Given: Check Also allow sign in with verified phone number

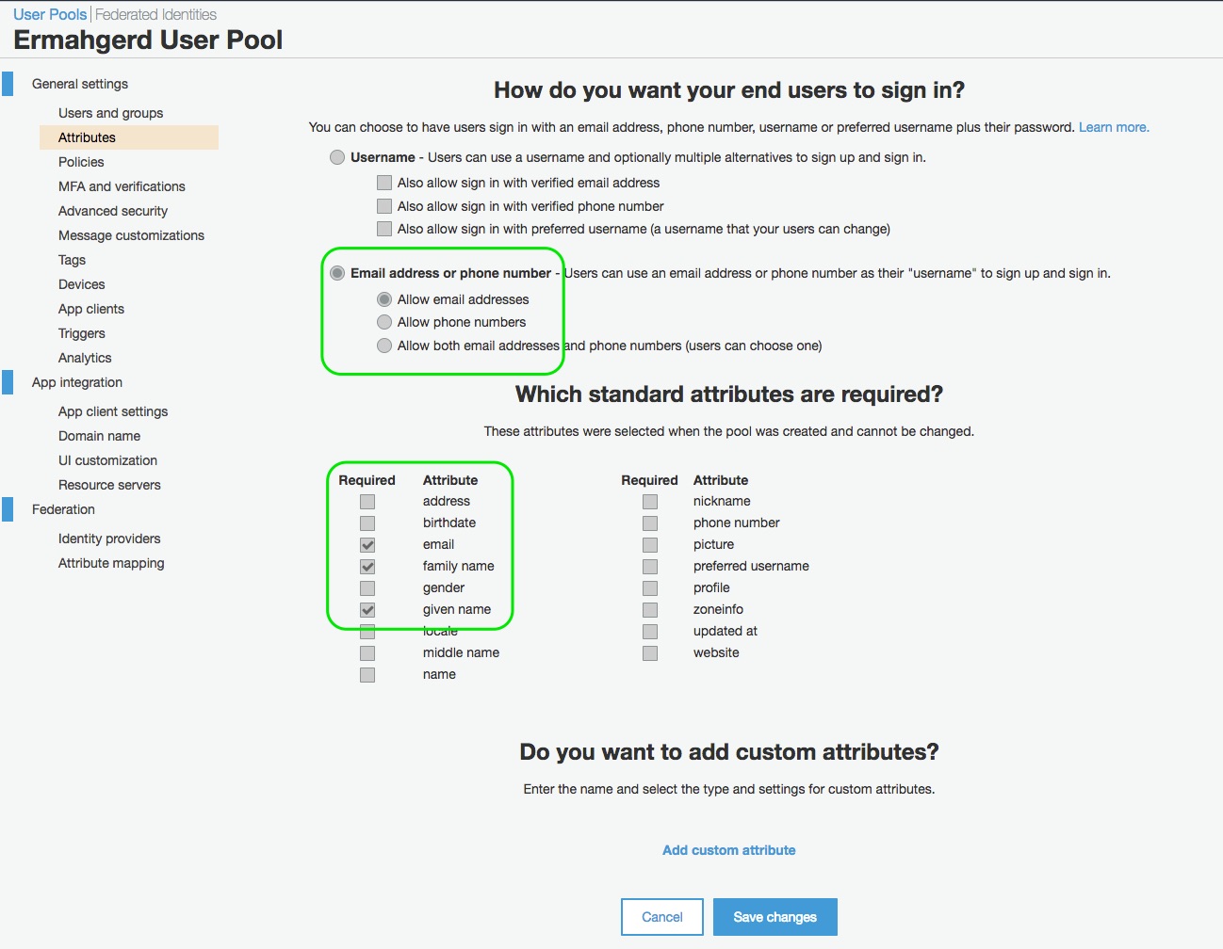Looking at the screenshot, I should [x=384, y=206].
